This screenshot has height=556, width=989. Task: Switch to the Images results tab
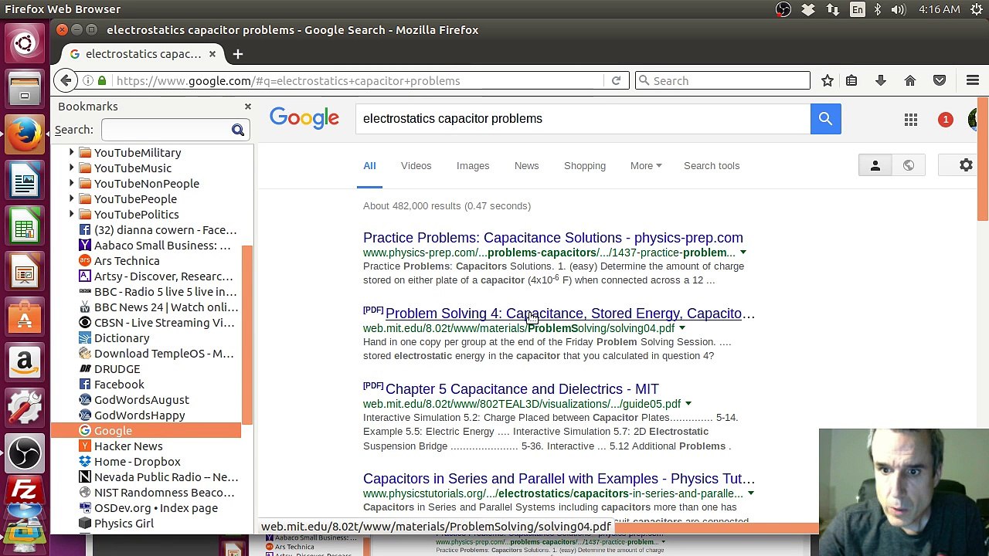pos(473,165)
